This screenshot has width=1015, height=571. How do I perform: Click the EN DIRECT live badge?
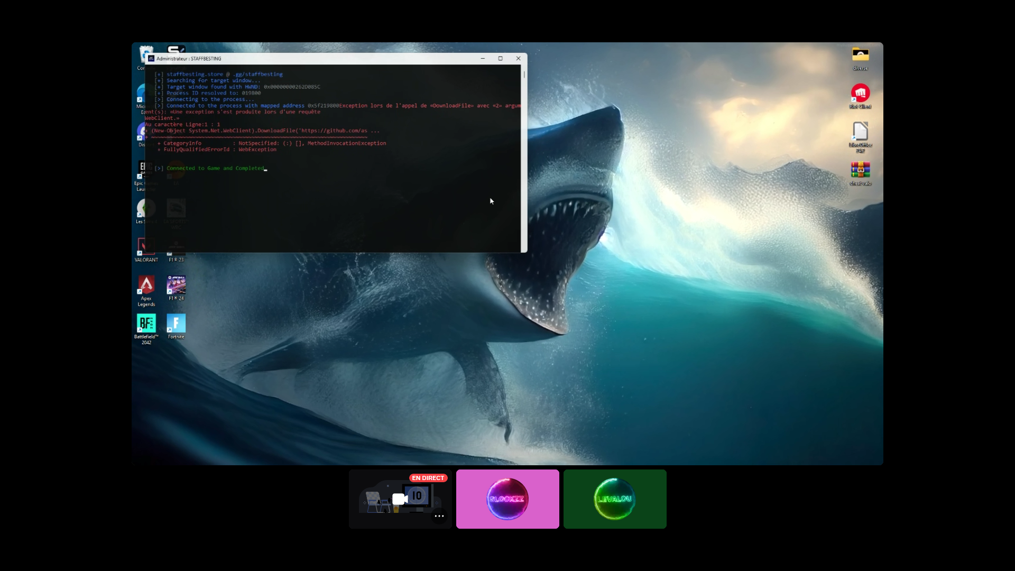pyautogui.click(x=428, y=478)
